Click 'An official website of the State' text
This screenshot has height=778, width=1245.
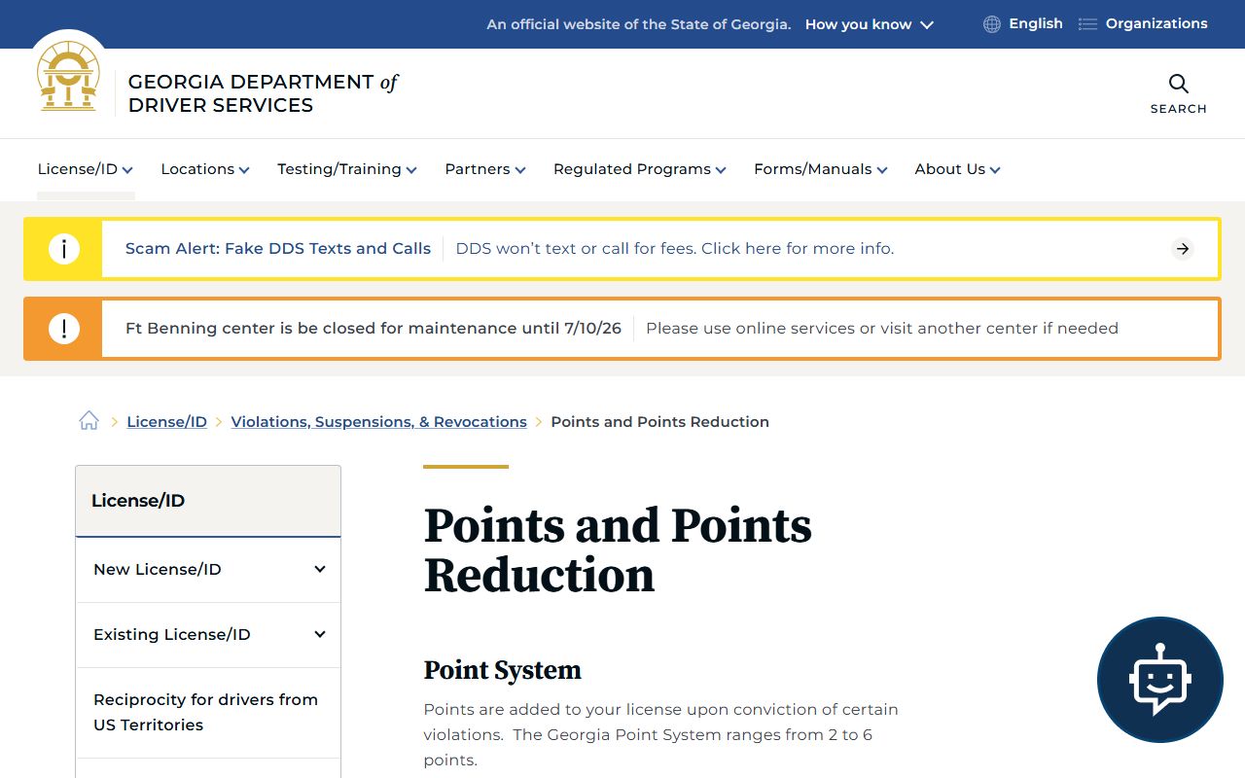(x=639, y=24)
